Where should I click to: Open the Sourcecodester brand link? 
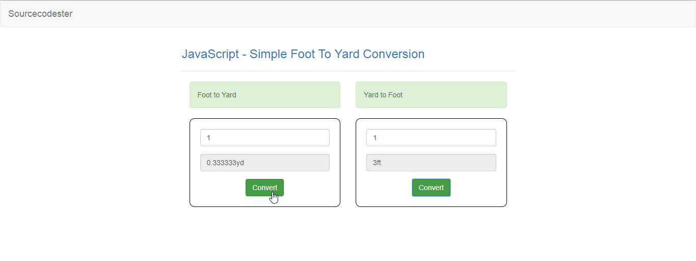click(x=40, y=14)
